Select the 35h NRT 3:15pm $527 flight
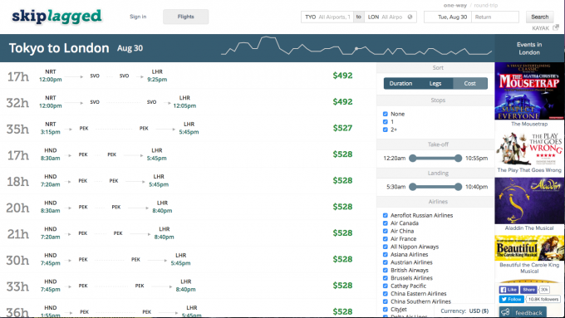The width and height of the screenshot is (565, 318). (x=188, y=128)
